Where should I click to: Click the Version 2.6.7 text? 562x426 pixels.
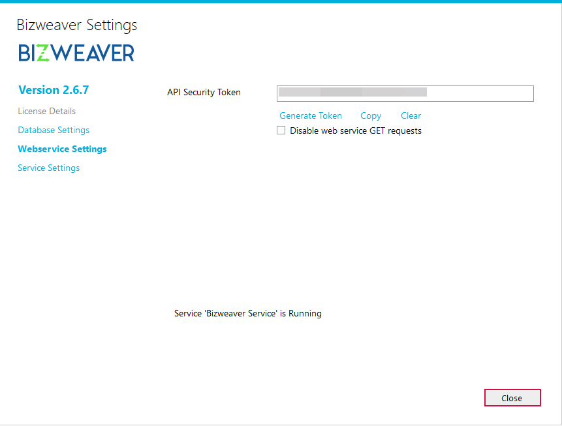(x=54, y=90)
